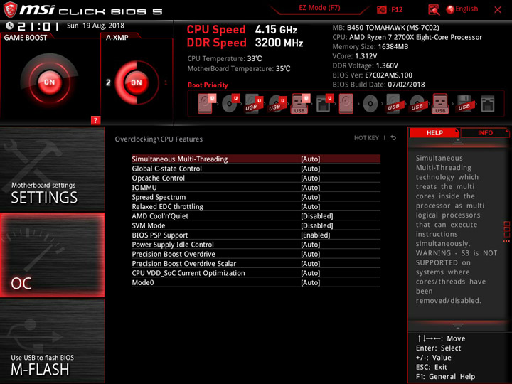
Task: Change AMD Cool'n'Quiet [Disabled] value
Action: pos(316,216)
